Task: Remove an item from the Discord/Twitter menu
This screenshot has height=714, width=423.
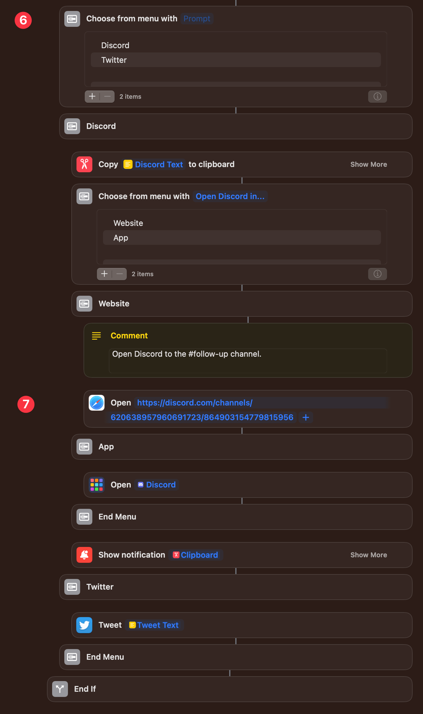Action: pyautogui.click(x=107, y=97)
